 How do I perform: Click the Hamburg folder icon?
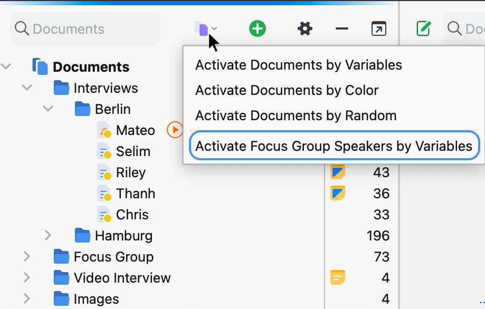pyautogui.click(x=82, y=236)
